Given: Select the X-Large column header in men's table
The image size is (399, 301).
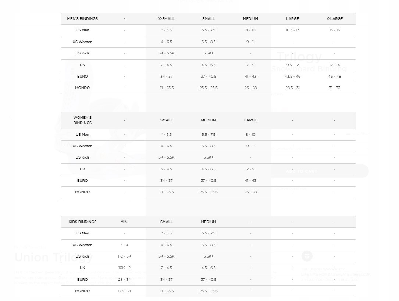Looking at the screenshot, I should (334, 19).
